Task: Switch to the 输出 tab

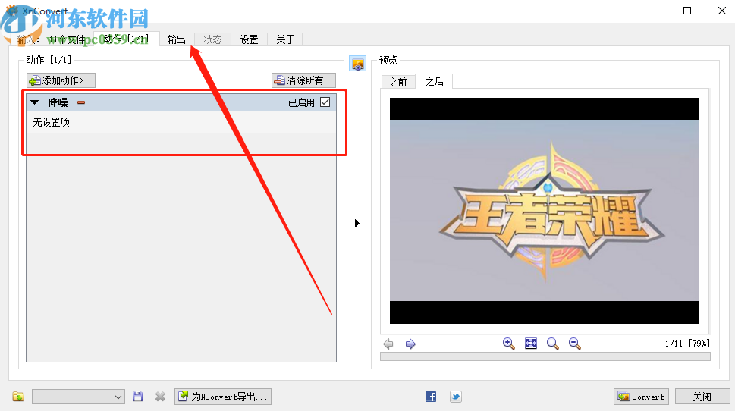Action: coord(176,39)
